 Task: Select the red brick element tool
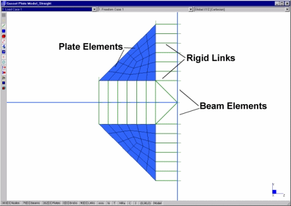click(x=3, y=36)
